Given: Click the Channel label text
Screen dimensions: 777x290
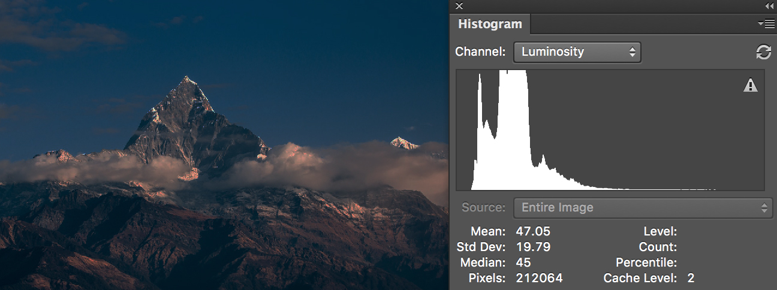Looking at the screenshot, I should click(x=481, y=52).
